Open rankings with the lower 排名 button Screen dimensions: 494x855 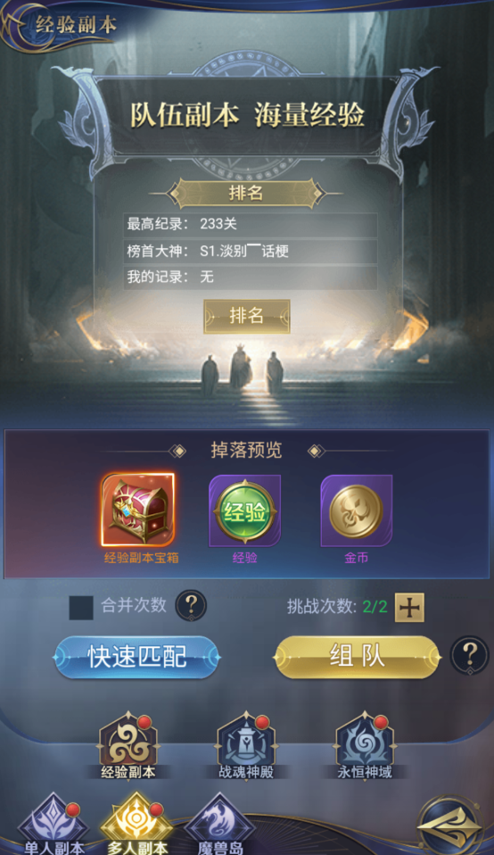click(247, 316)
